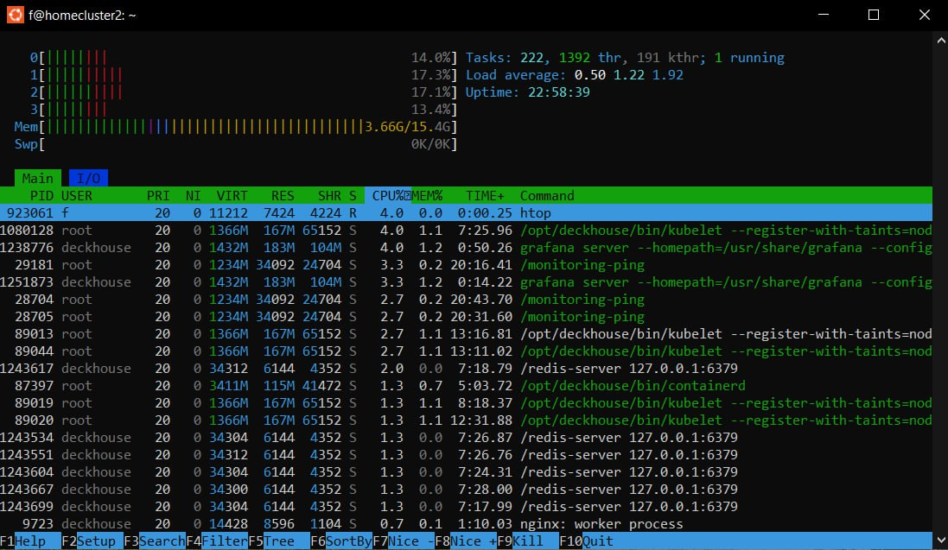
Task: Sort by PRI column header
Action: coord(158,196)
